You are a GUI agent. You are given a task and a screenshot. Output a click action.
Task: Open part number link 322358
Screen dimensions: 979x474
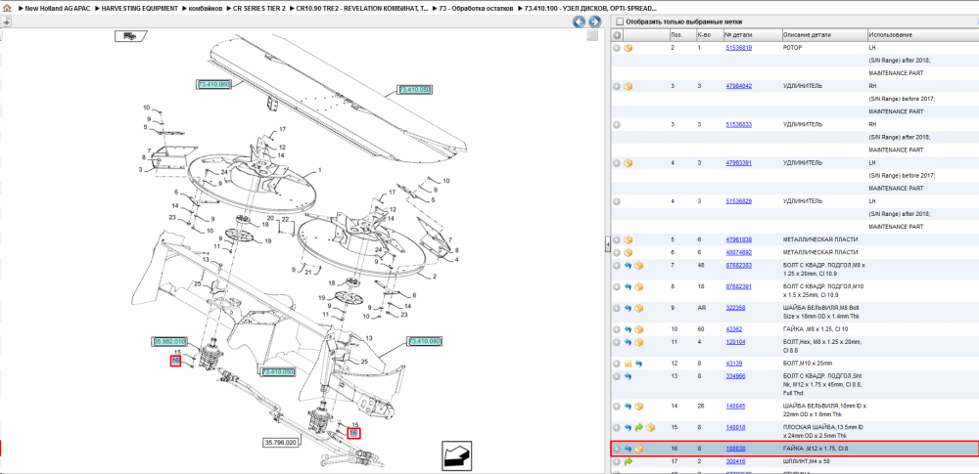[x=735, y=308]
